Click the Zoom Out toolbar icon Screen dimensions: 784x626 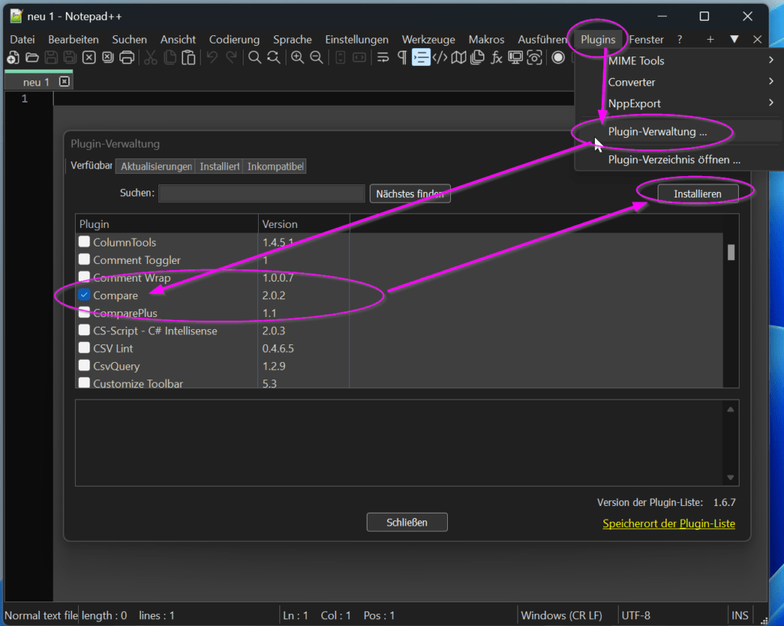click(x=316, y=57)
